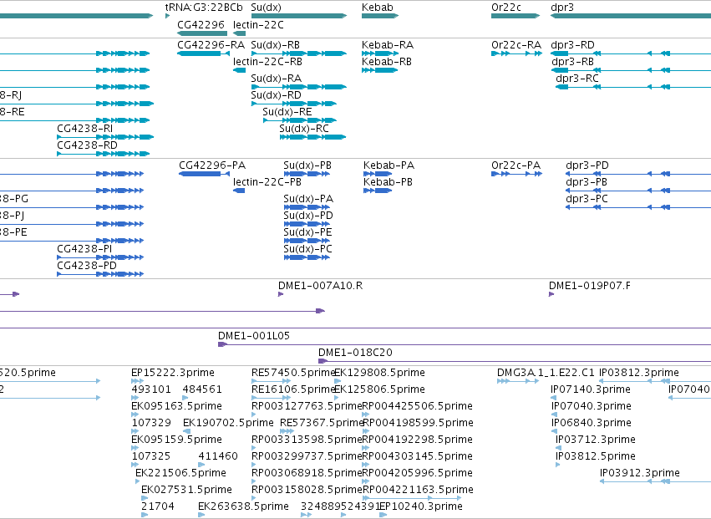Select EST EK129808.5prime
The image size is (711, 519).
[x=338, y=382]
